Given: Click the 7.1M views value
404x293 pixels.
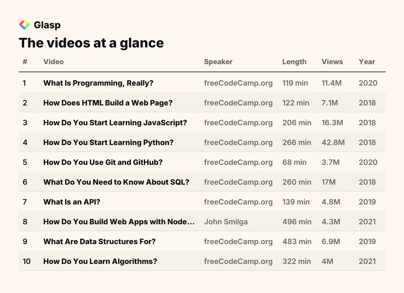Looking at the screenshot, I should (x=330, y=103).
